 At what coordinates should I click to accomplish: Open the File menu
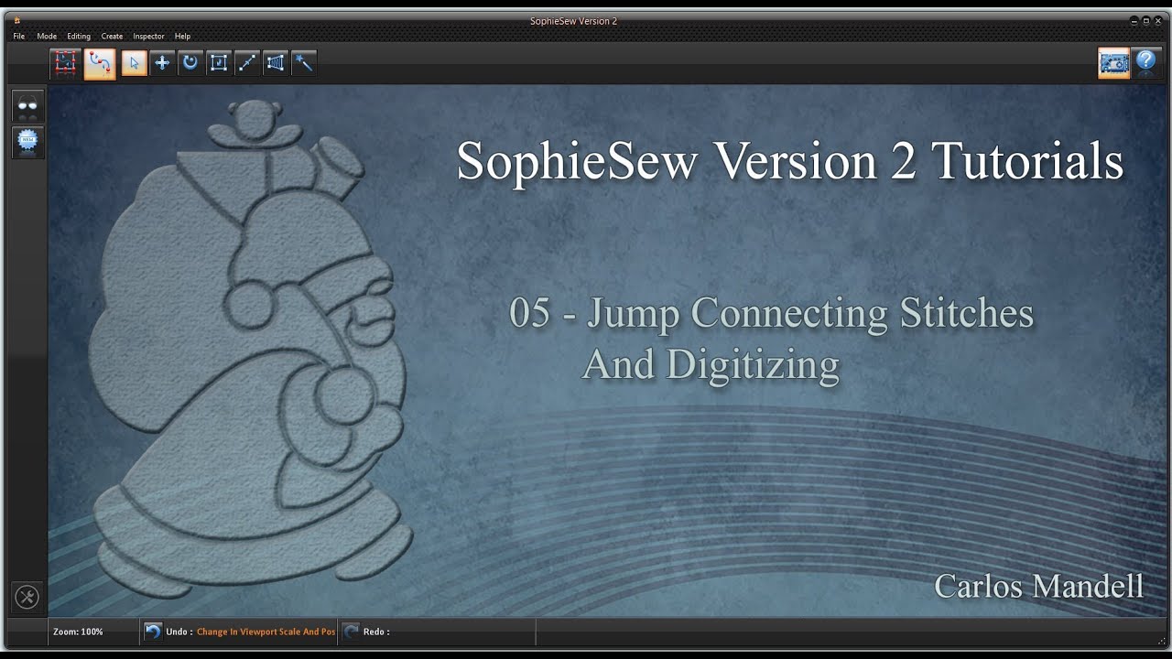coord(18,37)
